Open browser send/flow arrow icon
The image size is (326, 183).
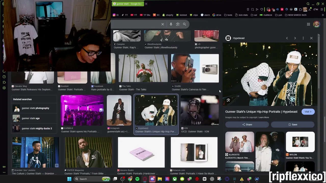[x=257, y=9]
